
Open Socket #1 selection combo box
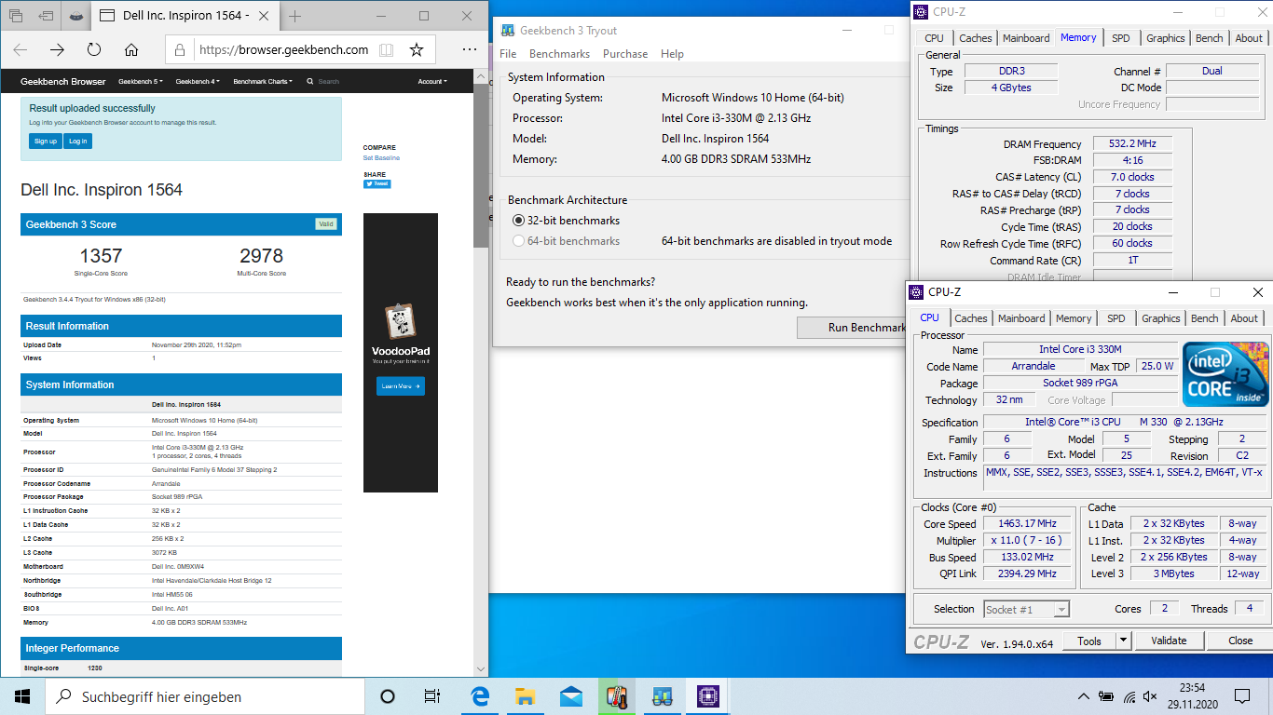tap(1027, 609)
